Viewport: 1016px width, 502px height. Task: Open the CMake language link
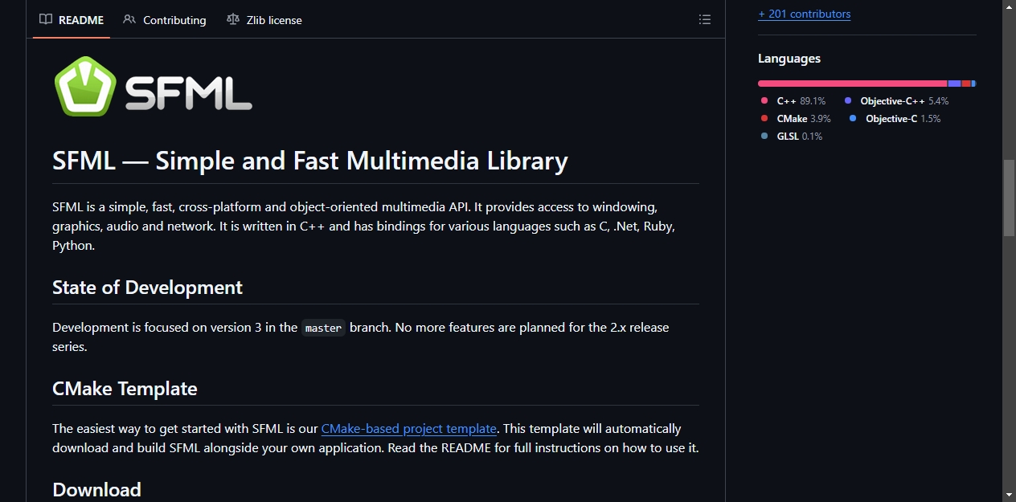click(x=796, y=119)
